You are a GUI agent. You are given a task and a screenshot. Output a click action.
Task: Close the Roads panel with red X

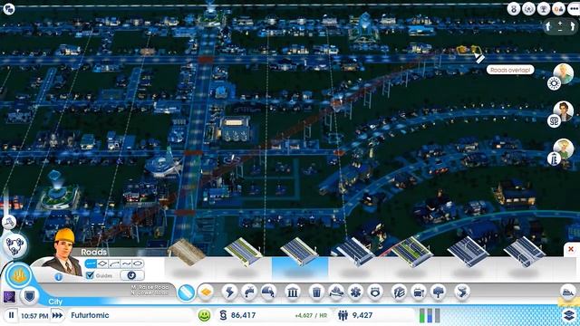(571, 249)
